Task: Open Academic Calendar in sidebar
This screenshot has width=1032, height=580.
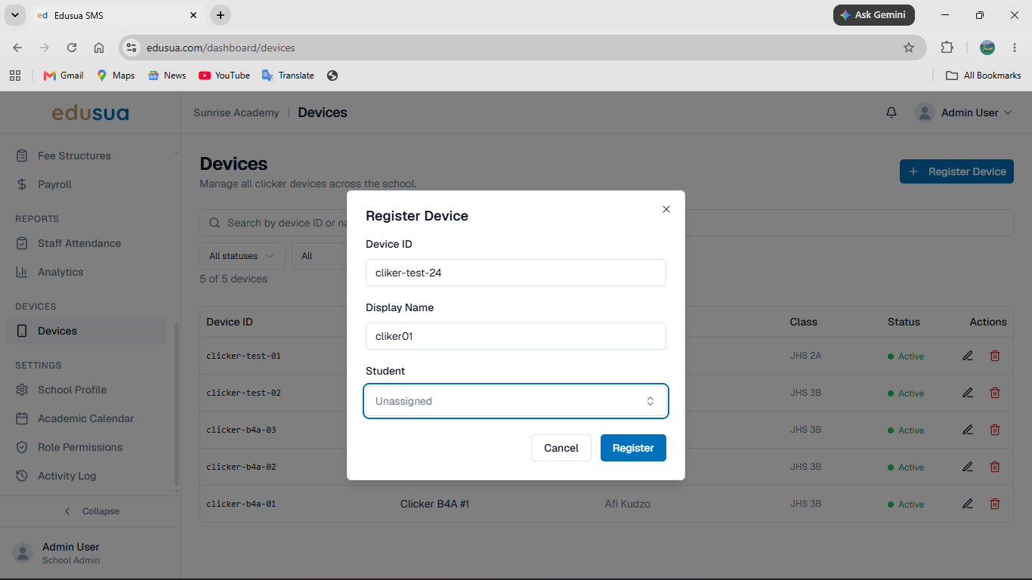Action: [x=87, y=418]
